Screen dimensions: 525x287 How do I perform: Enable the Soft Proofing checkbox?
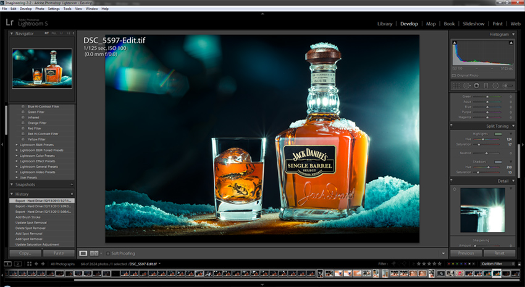click(108, 254)
